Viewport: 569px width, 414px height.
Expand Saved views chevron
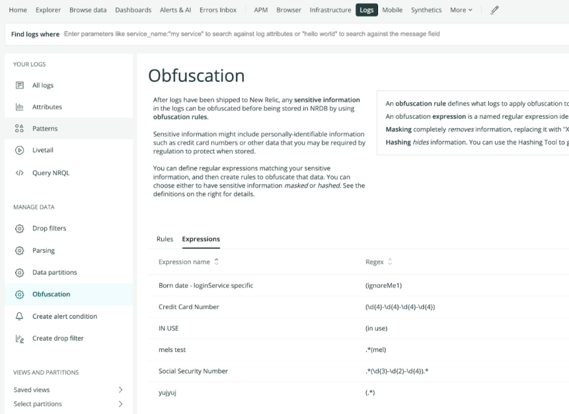point(121,390)
